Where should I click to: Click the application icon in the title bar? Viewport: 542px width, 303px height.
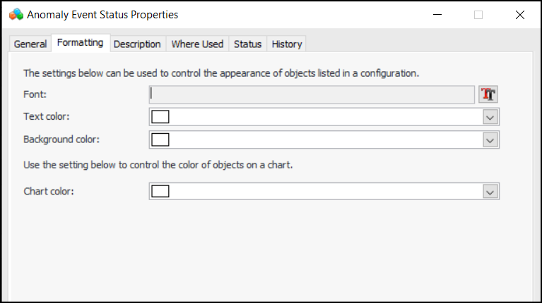click(x=16, y=14)
